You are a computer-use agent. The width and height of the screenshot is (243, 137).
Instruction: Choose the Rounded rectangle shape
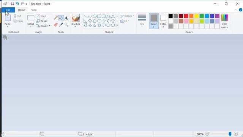pyautogui.click(x=104, y=16)
